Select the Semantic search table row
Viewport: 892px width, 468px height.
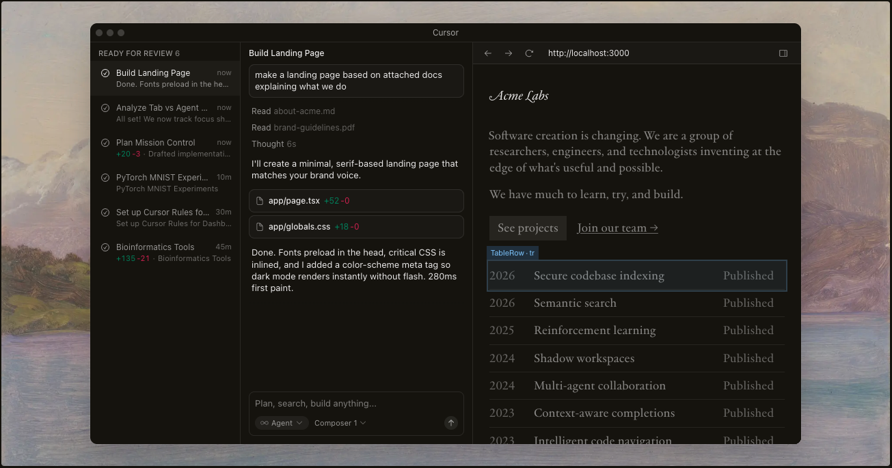coord(636,303)
